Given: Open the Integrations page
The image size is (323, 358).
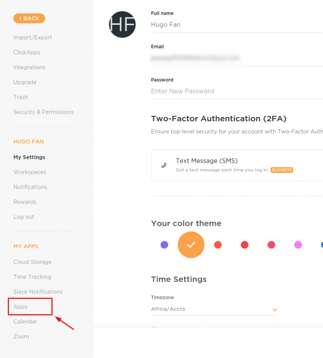Looking at the screenshot, I should 29,67.
